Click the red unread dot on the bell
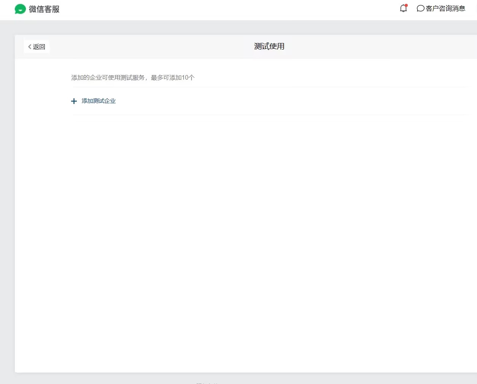Viewport: 477px width, 384px height. click(x=406, y=5)
